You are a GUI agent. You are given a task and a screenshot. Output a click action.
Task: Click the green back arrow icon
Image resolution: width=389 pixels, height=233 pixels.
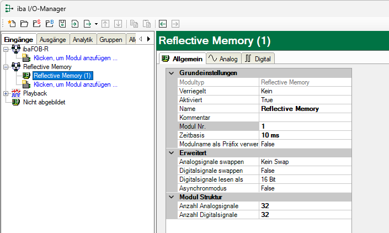click(163, 24)
